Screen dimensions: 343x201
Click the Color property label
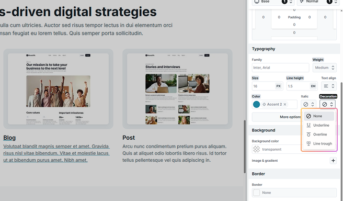(x=256, y=96)
